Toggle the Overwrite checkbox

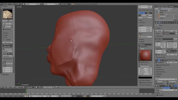point(156,81)
